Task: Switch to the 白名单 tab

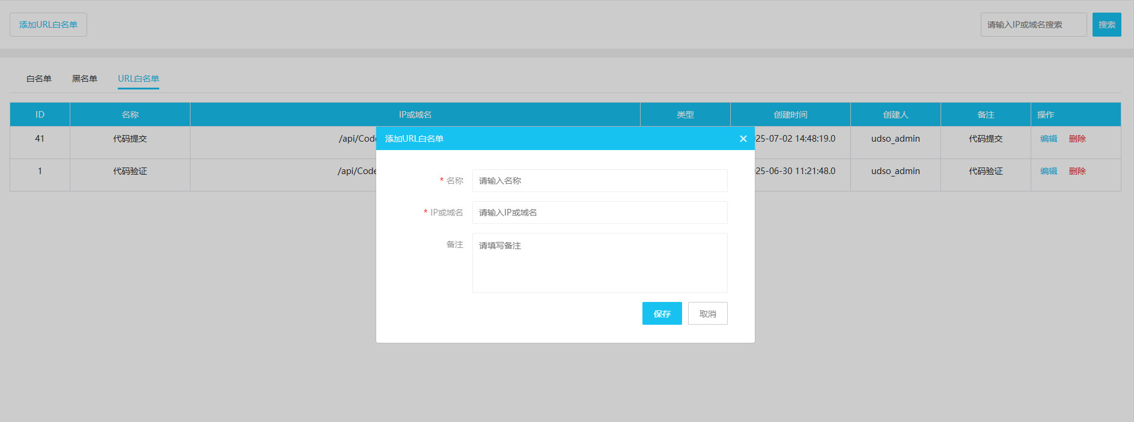Action: point(39,79)
